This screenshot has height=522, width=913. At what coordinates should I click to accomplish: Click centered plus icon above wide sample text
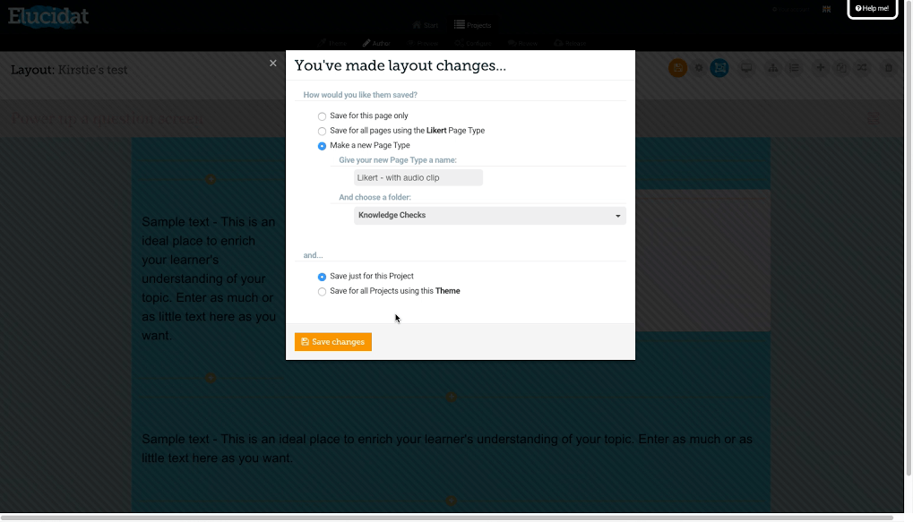pos(452,397)
